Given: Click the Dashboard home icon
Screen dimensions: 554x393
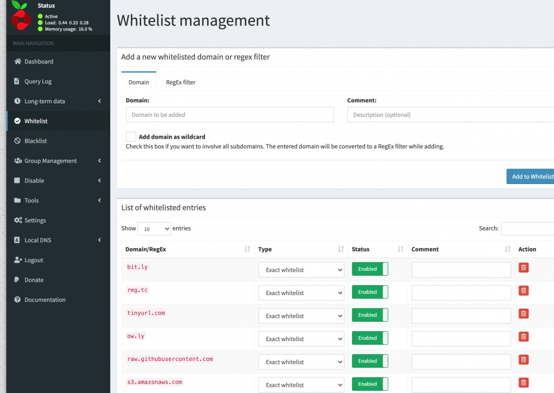Looking at the screenshot, I should pyautogui.click(x=17, y=61).
